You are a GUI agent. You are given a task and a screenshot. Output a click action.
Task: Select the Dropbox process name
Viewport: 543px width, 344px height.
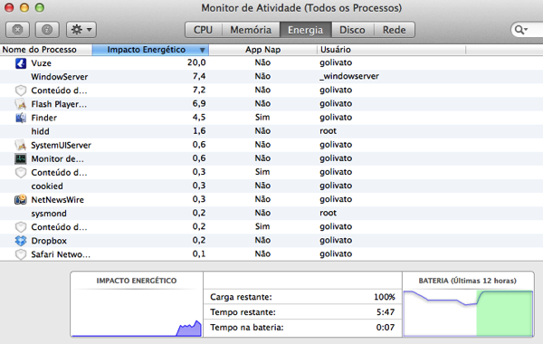[x=49, y=241]
